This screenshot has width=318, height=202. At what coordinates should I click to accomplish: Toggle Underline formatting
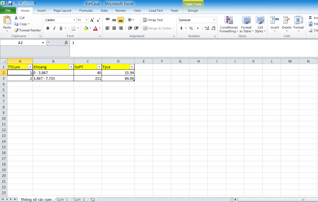(61, 28)
